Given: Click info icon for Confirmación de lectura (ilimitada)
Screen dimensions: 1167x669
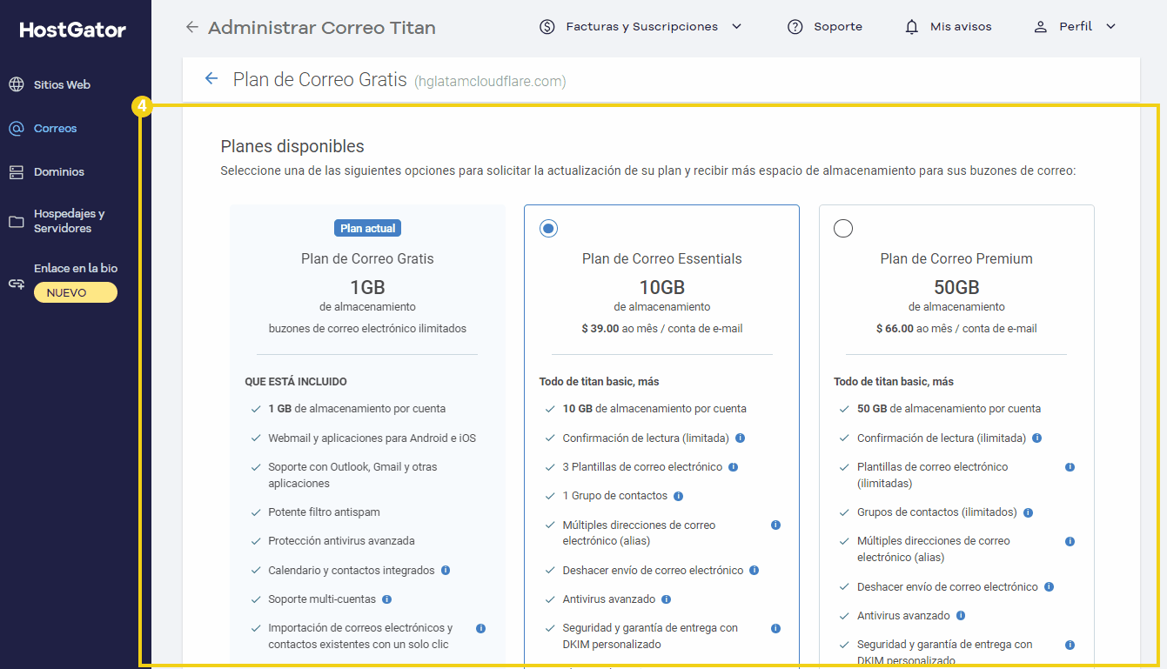Looking at the screenshot, I should (1037, 438).
